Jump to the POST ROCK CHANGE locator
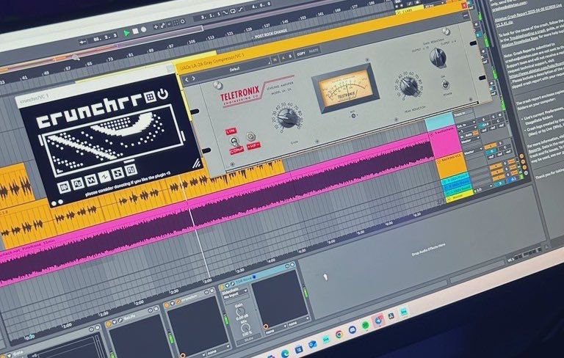 271,34
